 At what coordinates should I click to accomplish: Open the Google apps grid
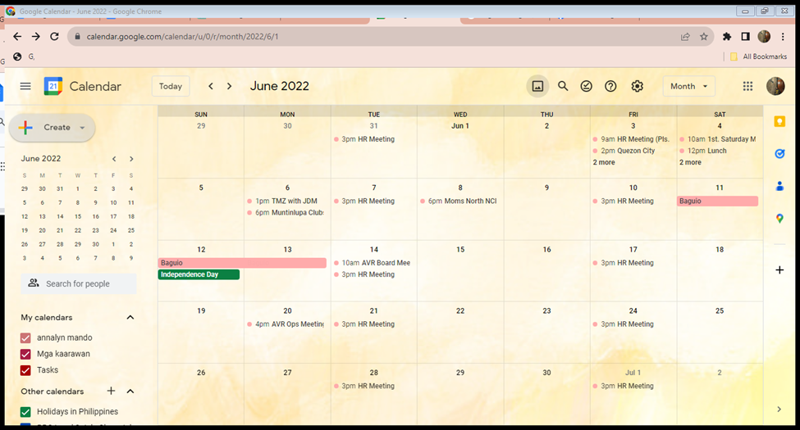pyautogui.click(x=748, y=86)
